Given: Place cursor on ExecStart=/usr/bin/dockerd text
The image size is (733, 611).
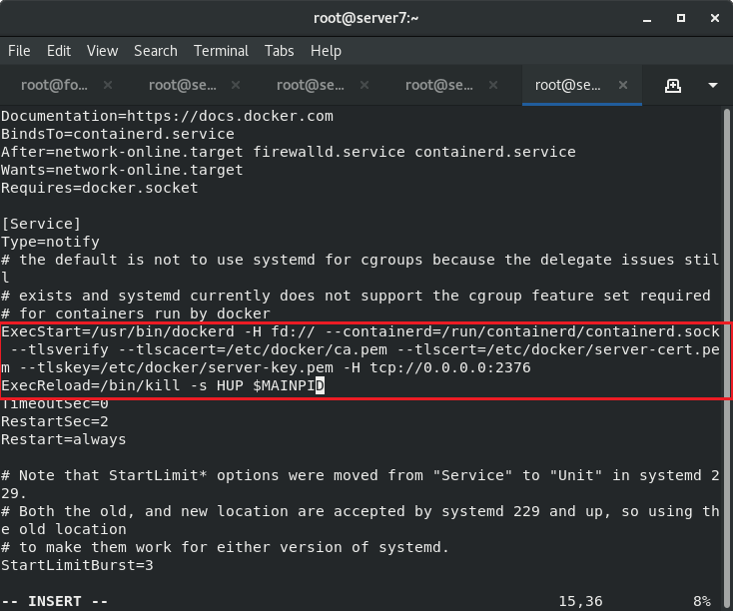Looking at the screenshot, I should pyautogui.click(x=118, y=331).
